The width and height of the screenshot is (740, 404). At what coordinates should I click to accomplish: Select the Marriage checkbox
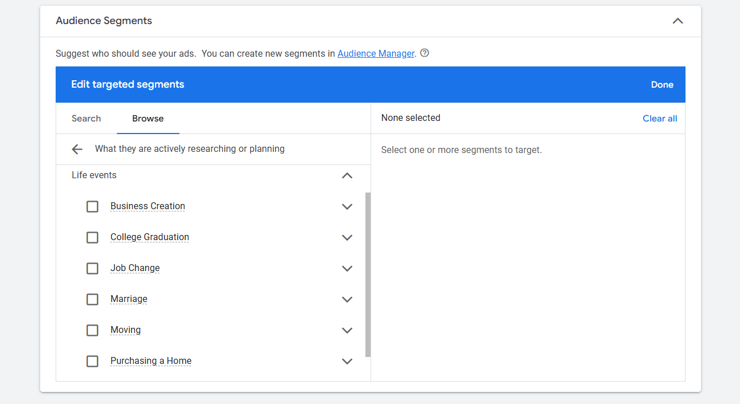92,299
